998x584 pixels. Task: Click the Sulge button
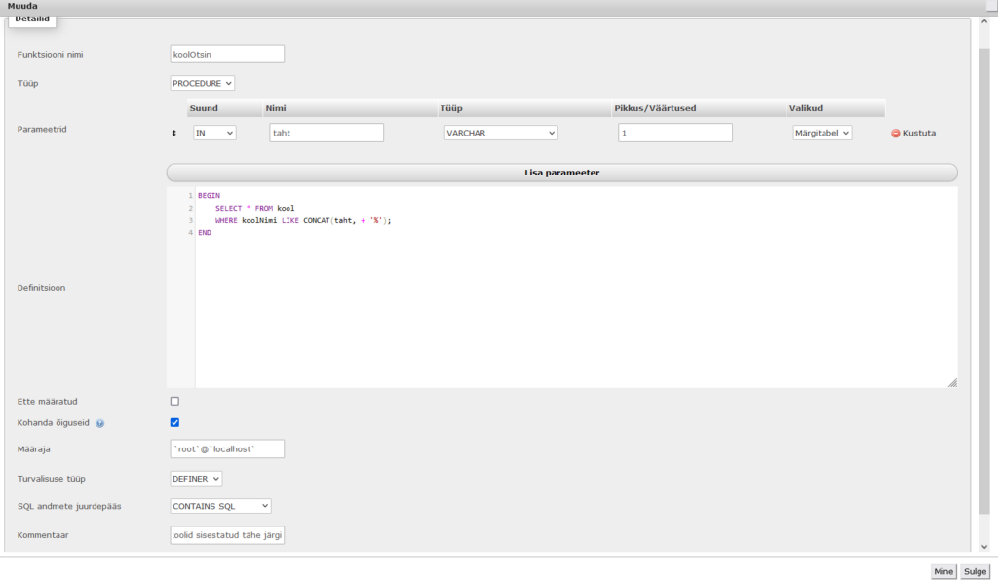[975, 572]
